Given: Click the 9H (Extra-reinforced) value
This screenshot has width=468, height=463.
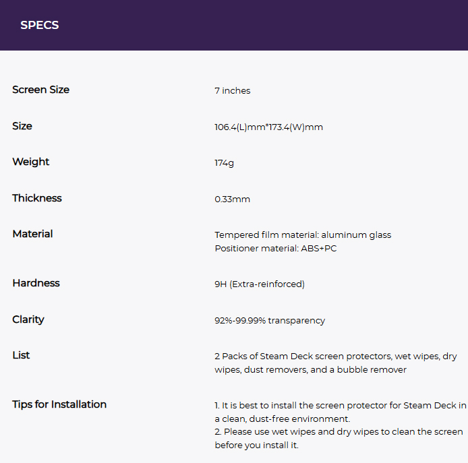Looking at the screenshot, I should (x=260, y=284).
